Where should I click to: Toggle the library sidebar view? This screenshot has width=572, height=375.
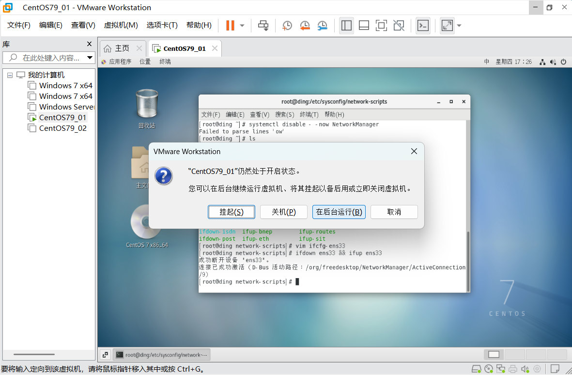click(346, 26)
